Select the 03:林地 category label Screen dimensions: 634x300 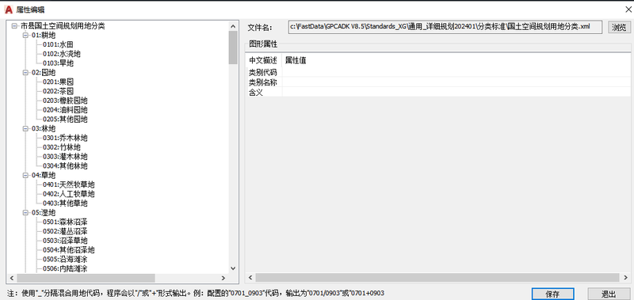click(44, 128)
